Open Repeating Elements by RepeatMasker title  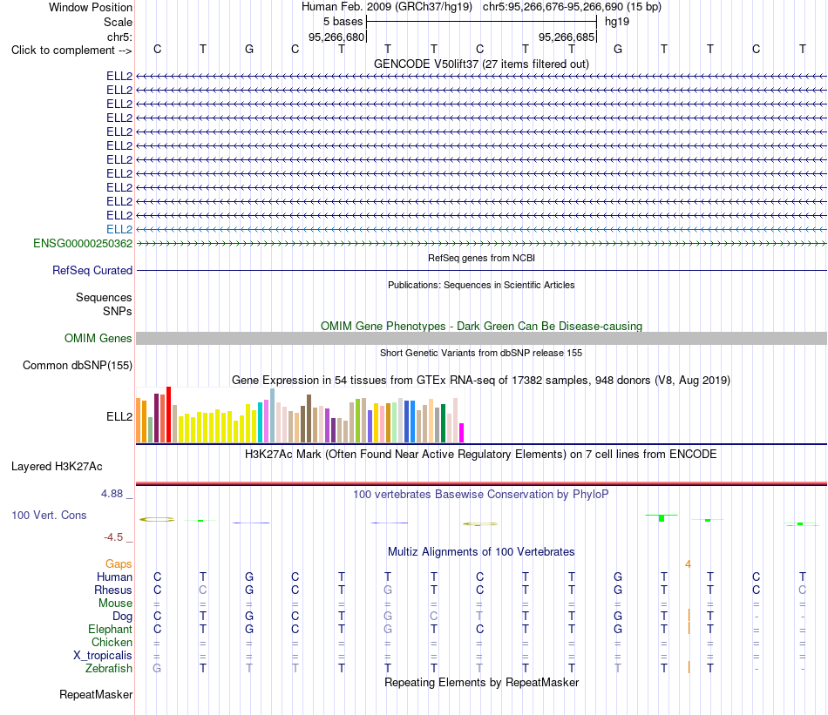(481, 682)
